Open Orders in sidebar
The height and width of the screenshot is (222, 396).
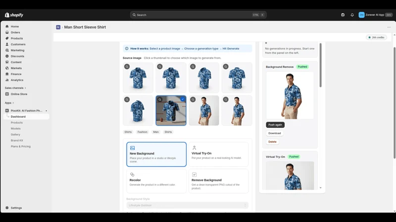point(15,33)
